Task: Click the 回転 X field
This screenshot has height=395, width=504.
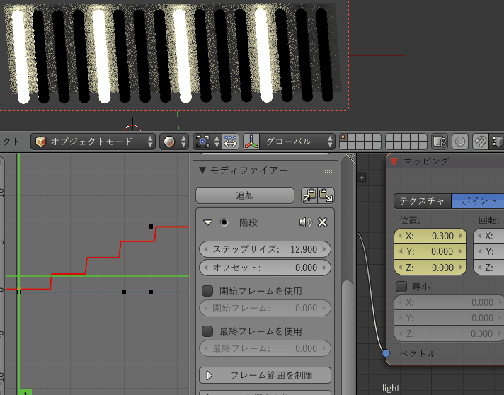Action: pyautogui.click(x=488, y=236)
